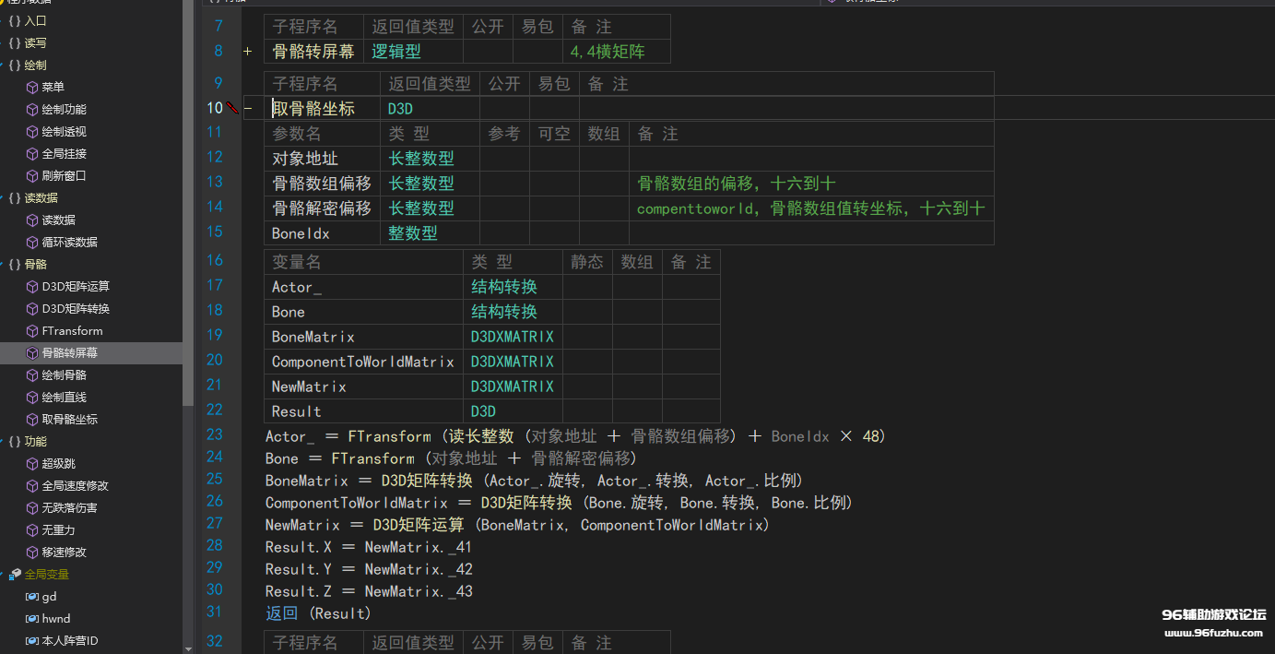Open 取骨骼坐标 in the sidebar tree
Image resolution: width=1275 pixels, height=654 pixels.
(x=69, y=420)
